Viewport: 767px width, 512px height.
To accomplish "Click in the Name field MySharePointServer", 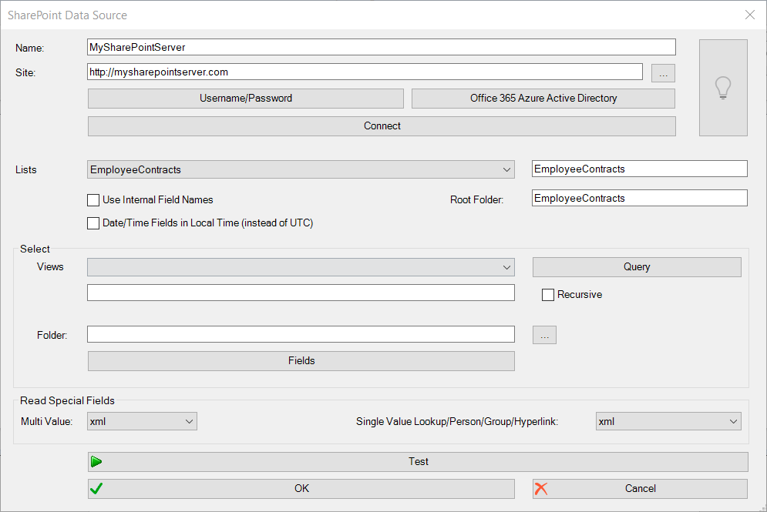I will (x=382, y=48).
